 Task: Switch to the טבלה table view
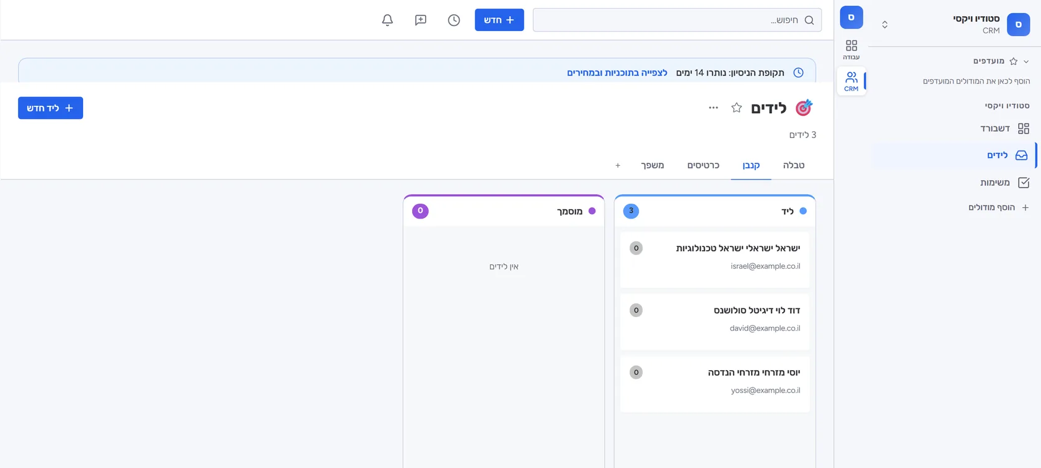coord(794,165)
